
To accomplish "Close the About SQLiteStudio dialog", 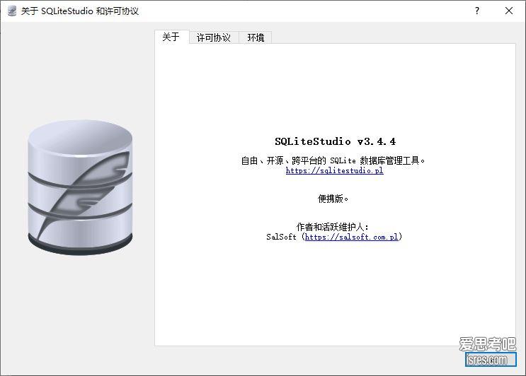I will tap(509, 11).
